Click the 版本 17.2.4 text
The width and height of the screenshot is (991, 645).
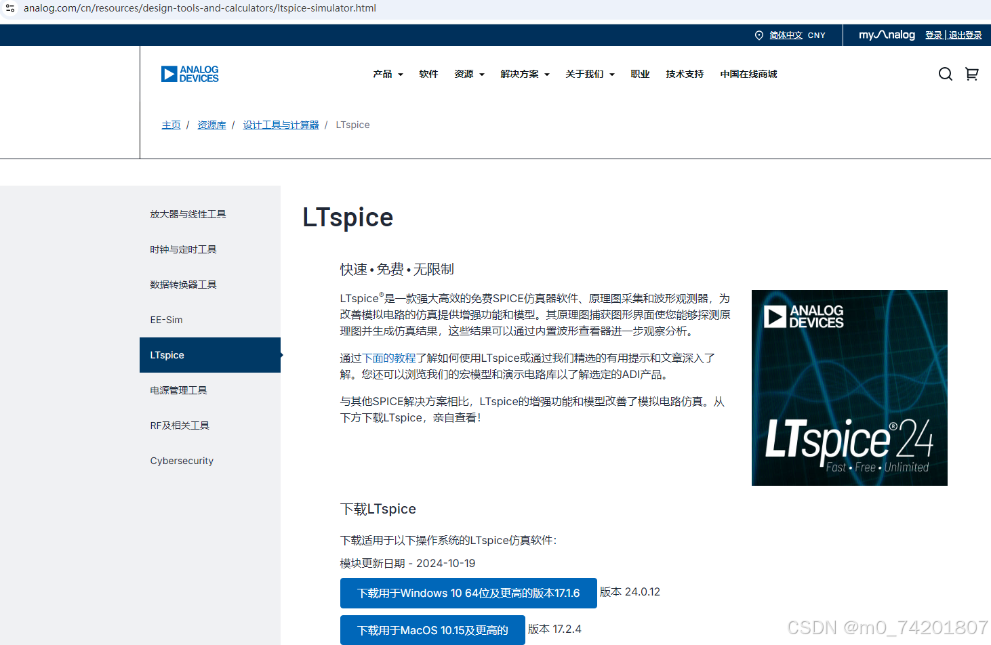(554, 629)
